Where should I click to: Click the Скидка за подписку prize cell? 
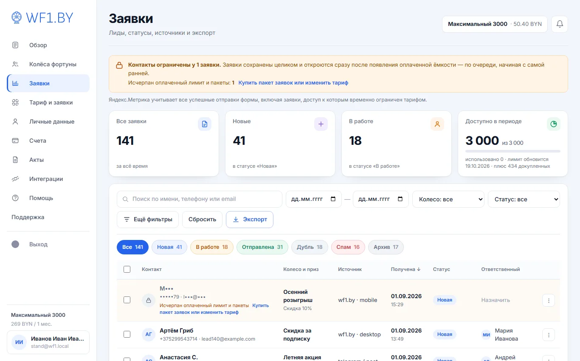[x=297, y=335]
